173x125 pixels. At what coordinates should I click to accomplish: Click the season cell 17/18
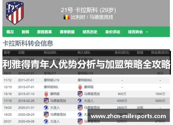[x=8, y=101]
